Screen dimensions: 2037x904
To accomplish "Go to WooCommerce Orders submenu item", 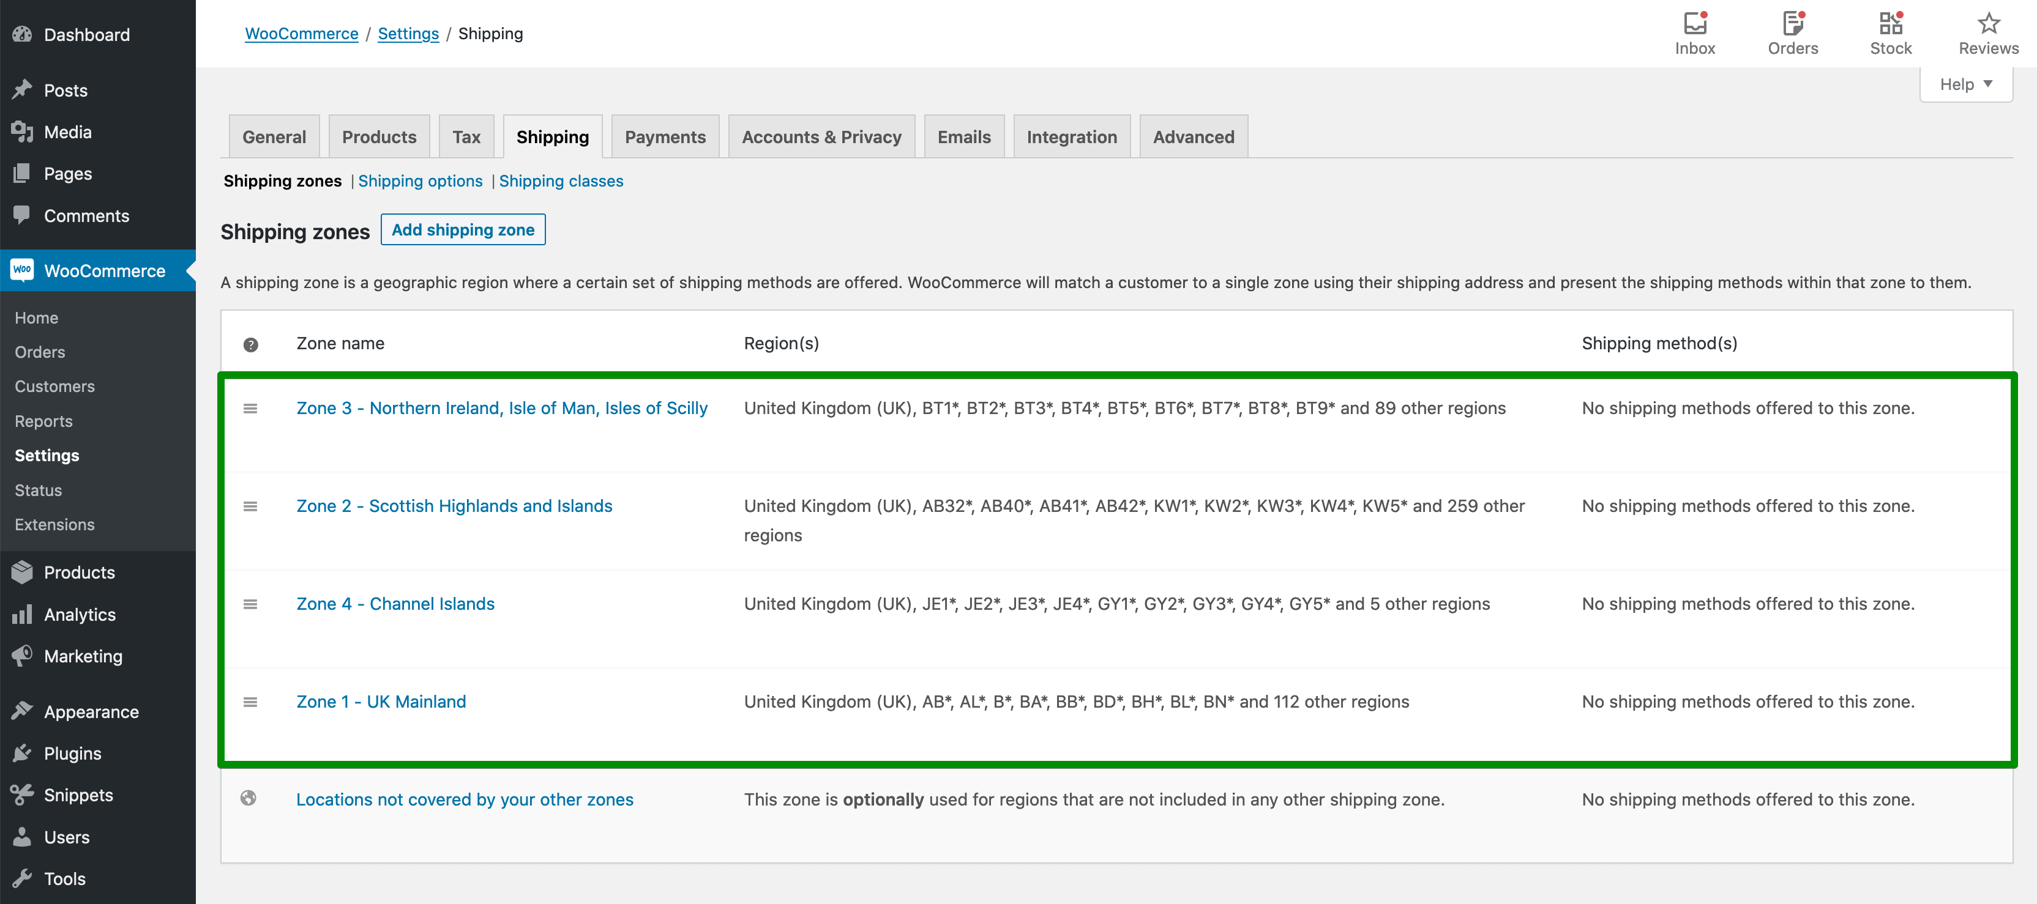I will [x=40, y=352].
